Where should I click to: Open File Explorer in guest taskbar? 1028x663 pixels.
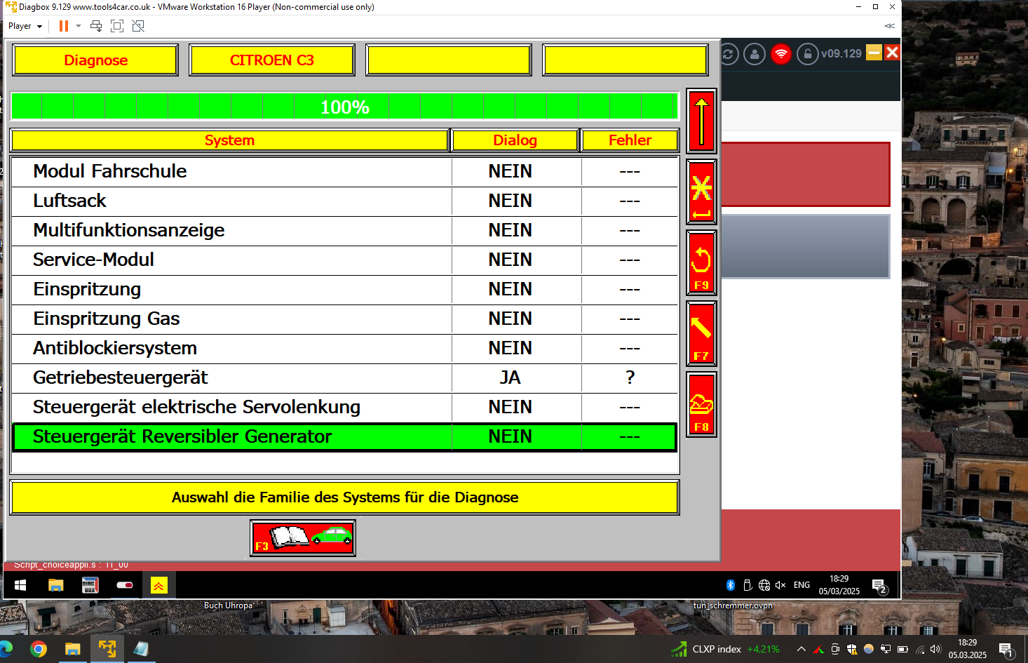55,585
